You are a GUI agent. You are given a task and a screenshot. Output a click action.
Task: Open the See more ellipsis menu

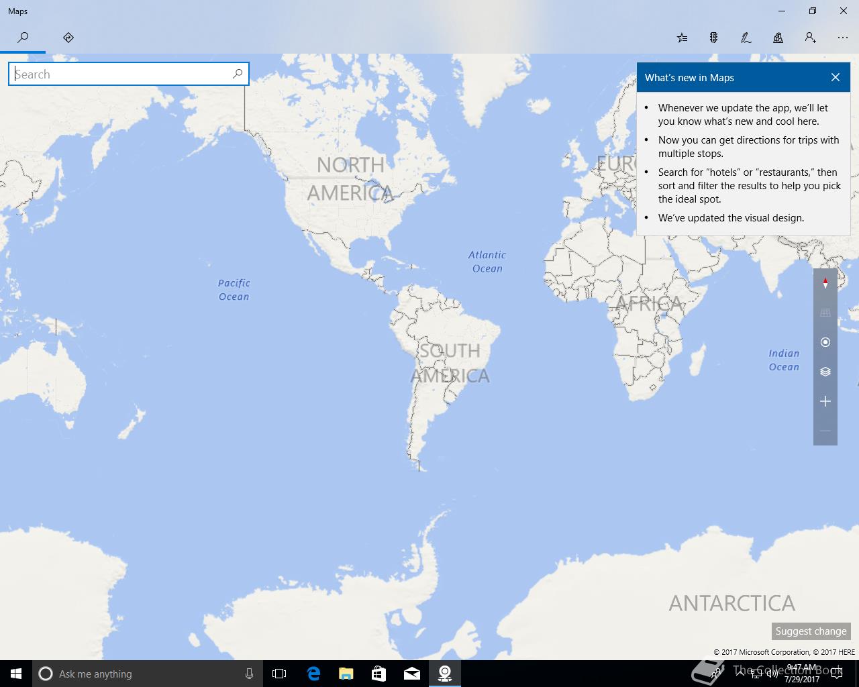click(x=843, y=38)
